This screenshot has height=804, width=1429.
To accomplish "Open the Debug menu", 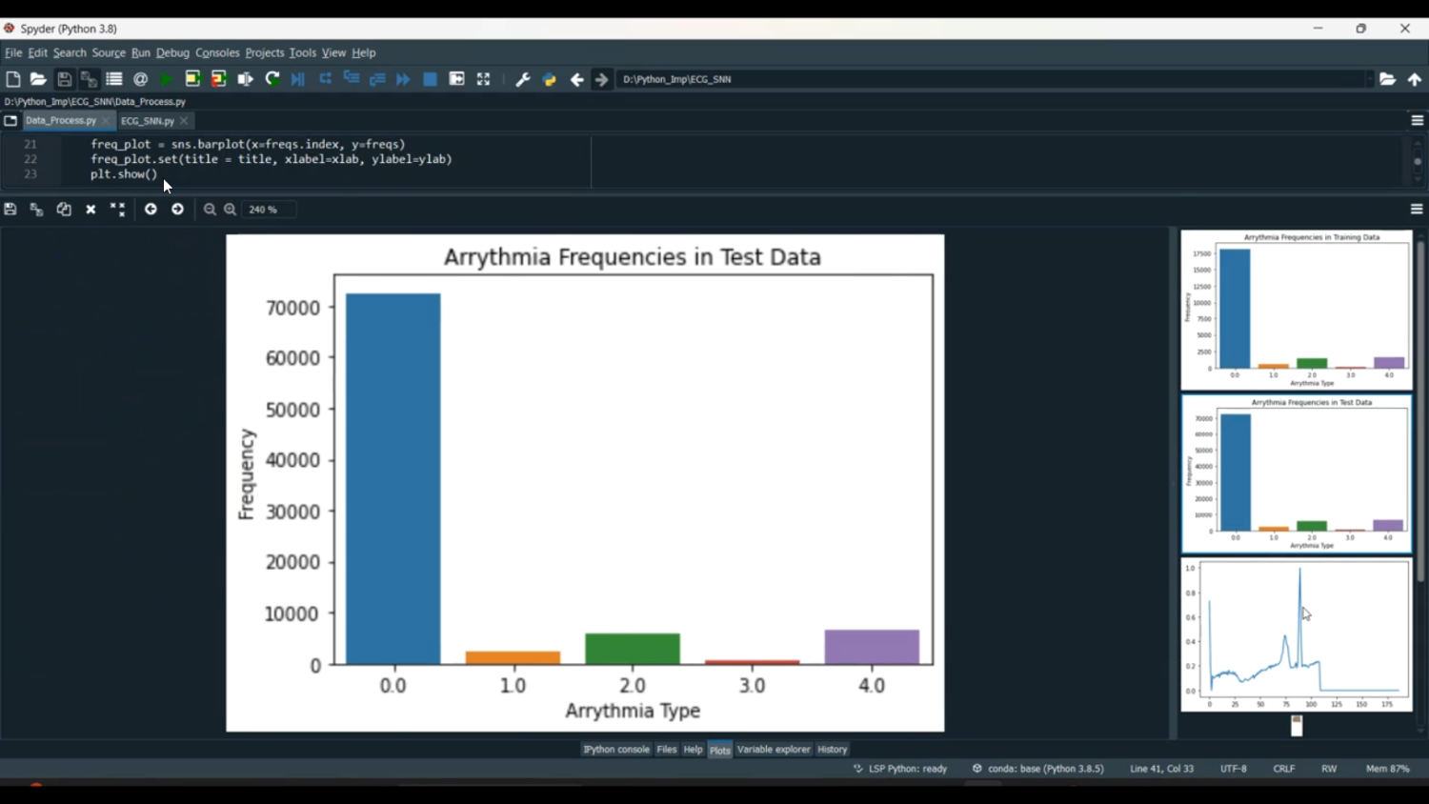I will 172,53.
